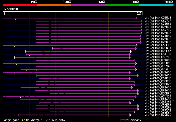Select hit label UniRef100_A7LSQ4

tap(158, 96)
